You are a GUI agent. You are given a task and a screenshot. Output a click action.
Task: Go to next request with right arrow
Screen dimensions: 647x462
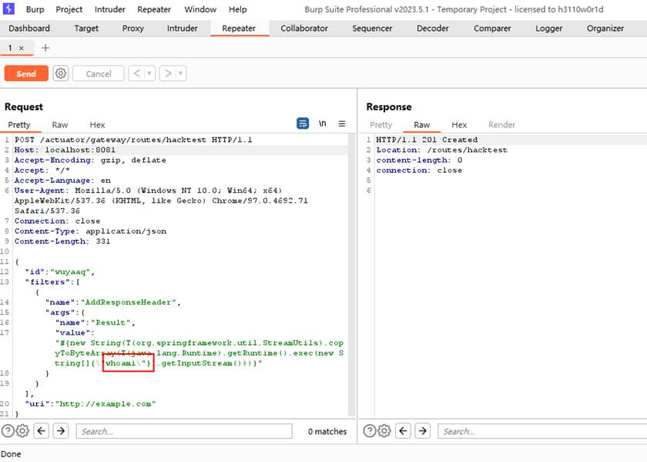pyautogui.click(x=168, y=73)
